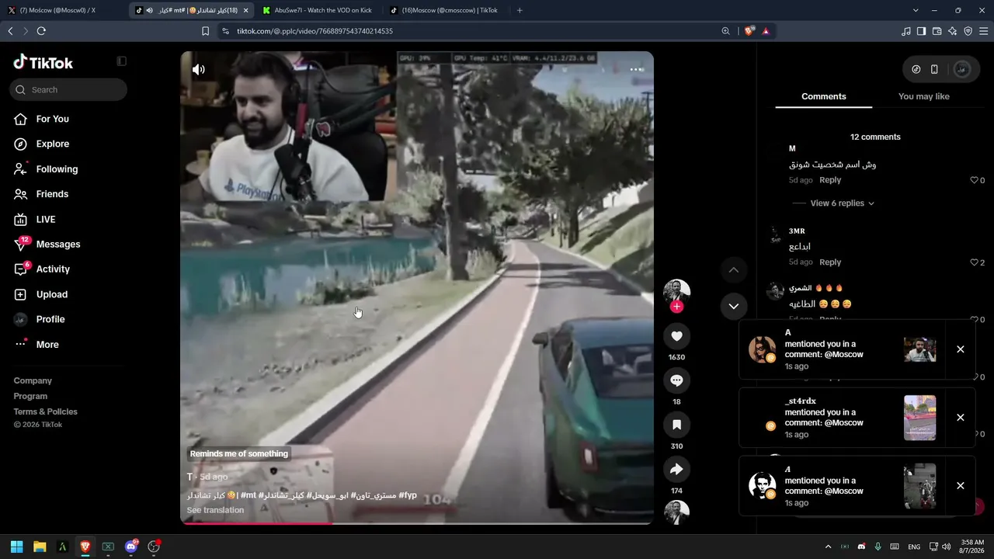Open the TikTok coins icon in the header pill

[x=916, y=69]
